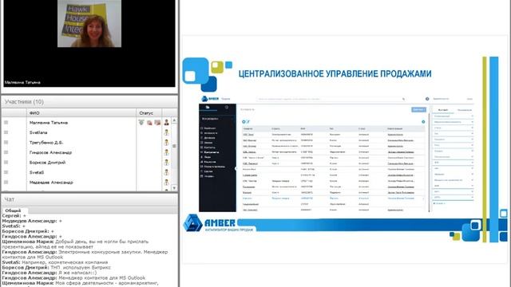Tick the checkbox for Медведев Александр
This screenshot has height=287, width=511.
coord(6,183)
